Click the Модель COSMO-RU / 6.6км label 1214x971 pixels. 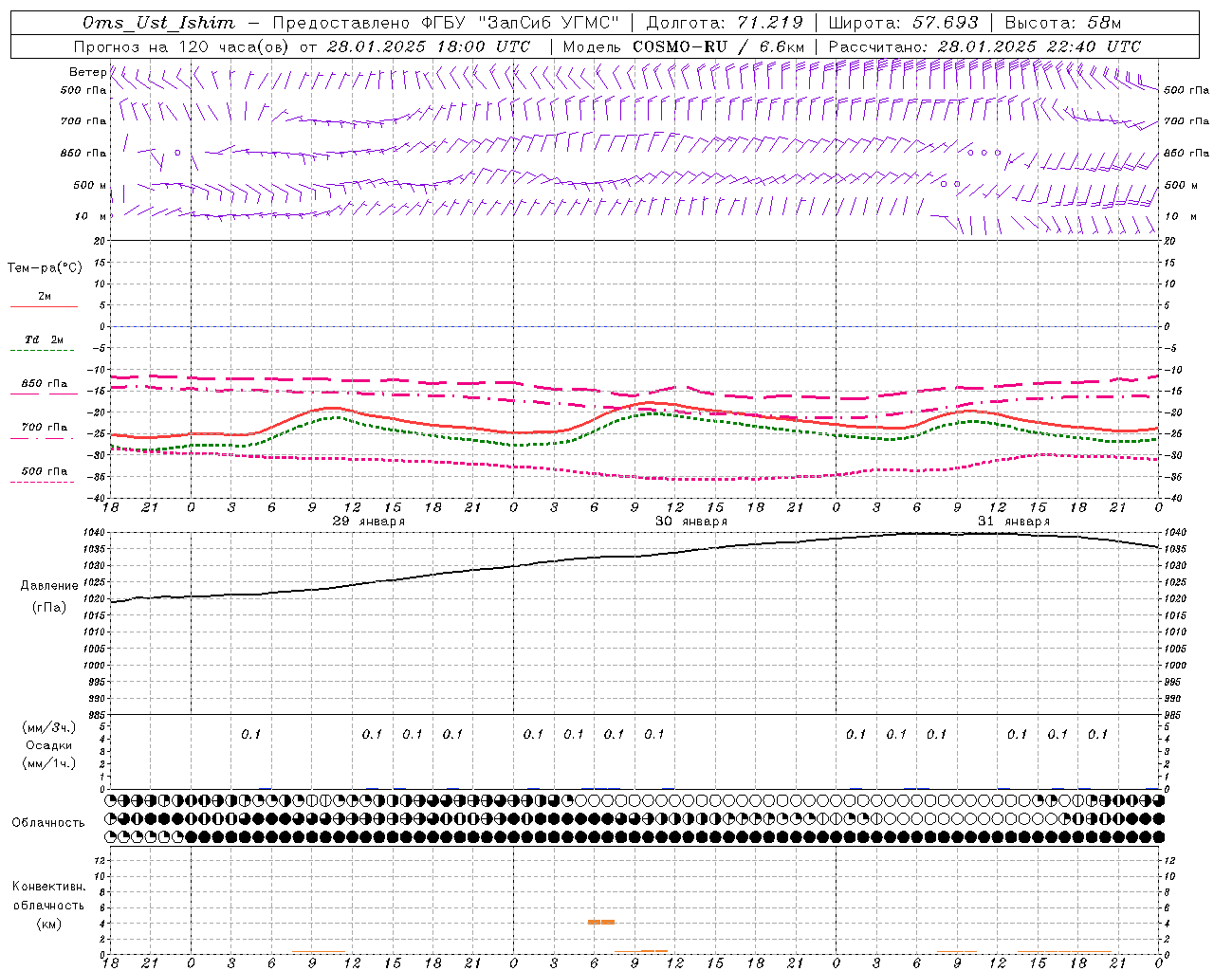(684, 46)
